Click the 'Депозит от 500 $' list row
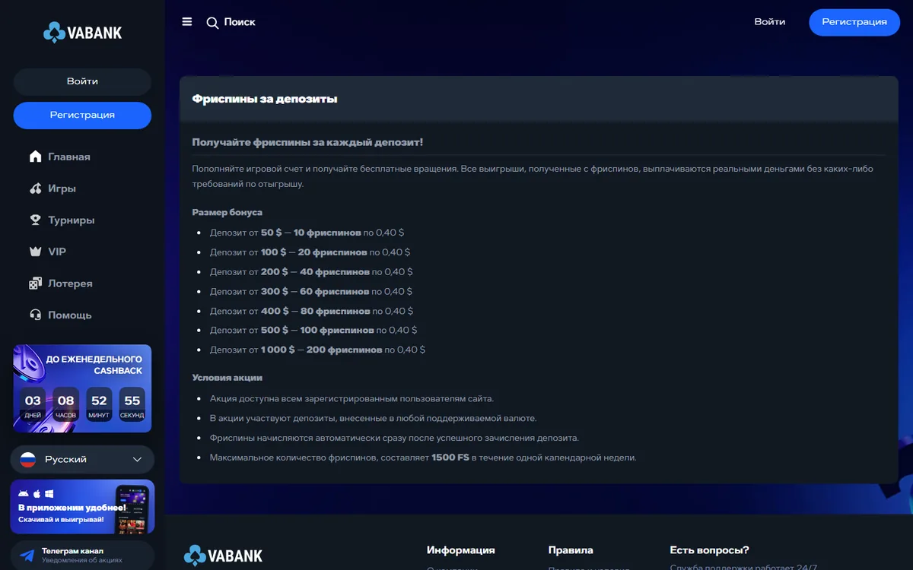The width and height of the screenshot is (913, 570). click(x=313, y=330)
